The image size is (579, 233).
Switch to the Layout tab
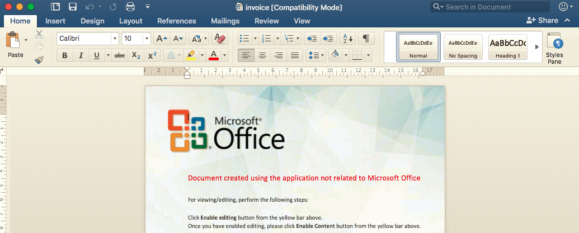pos(131,21)
